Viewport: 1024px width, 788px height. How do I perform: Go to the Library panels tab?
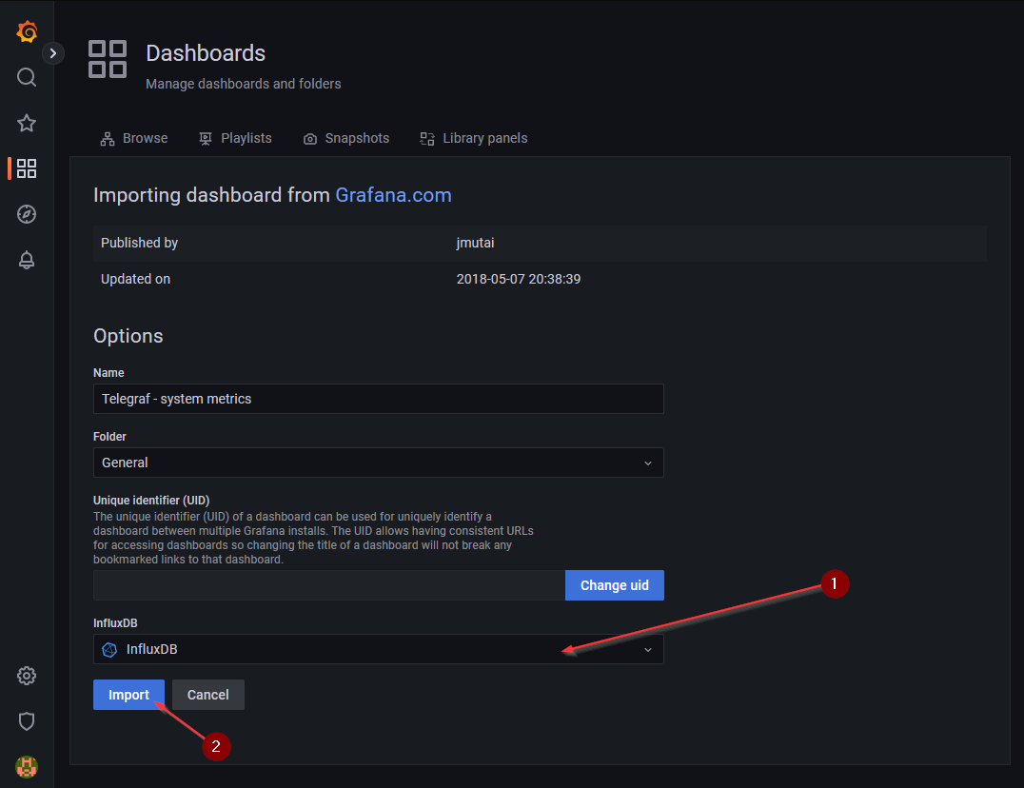click(x=474, y=138)
